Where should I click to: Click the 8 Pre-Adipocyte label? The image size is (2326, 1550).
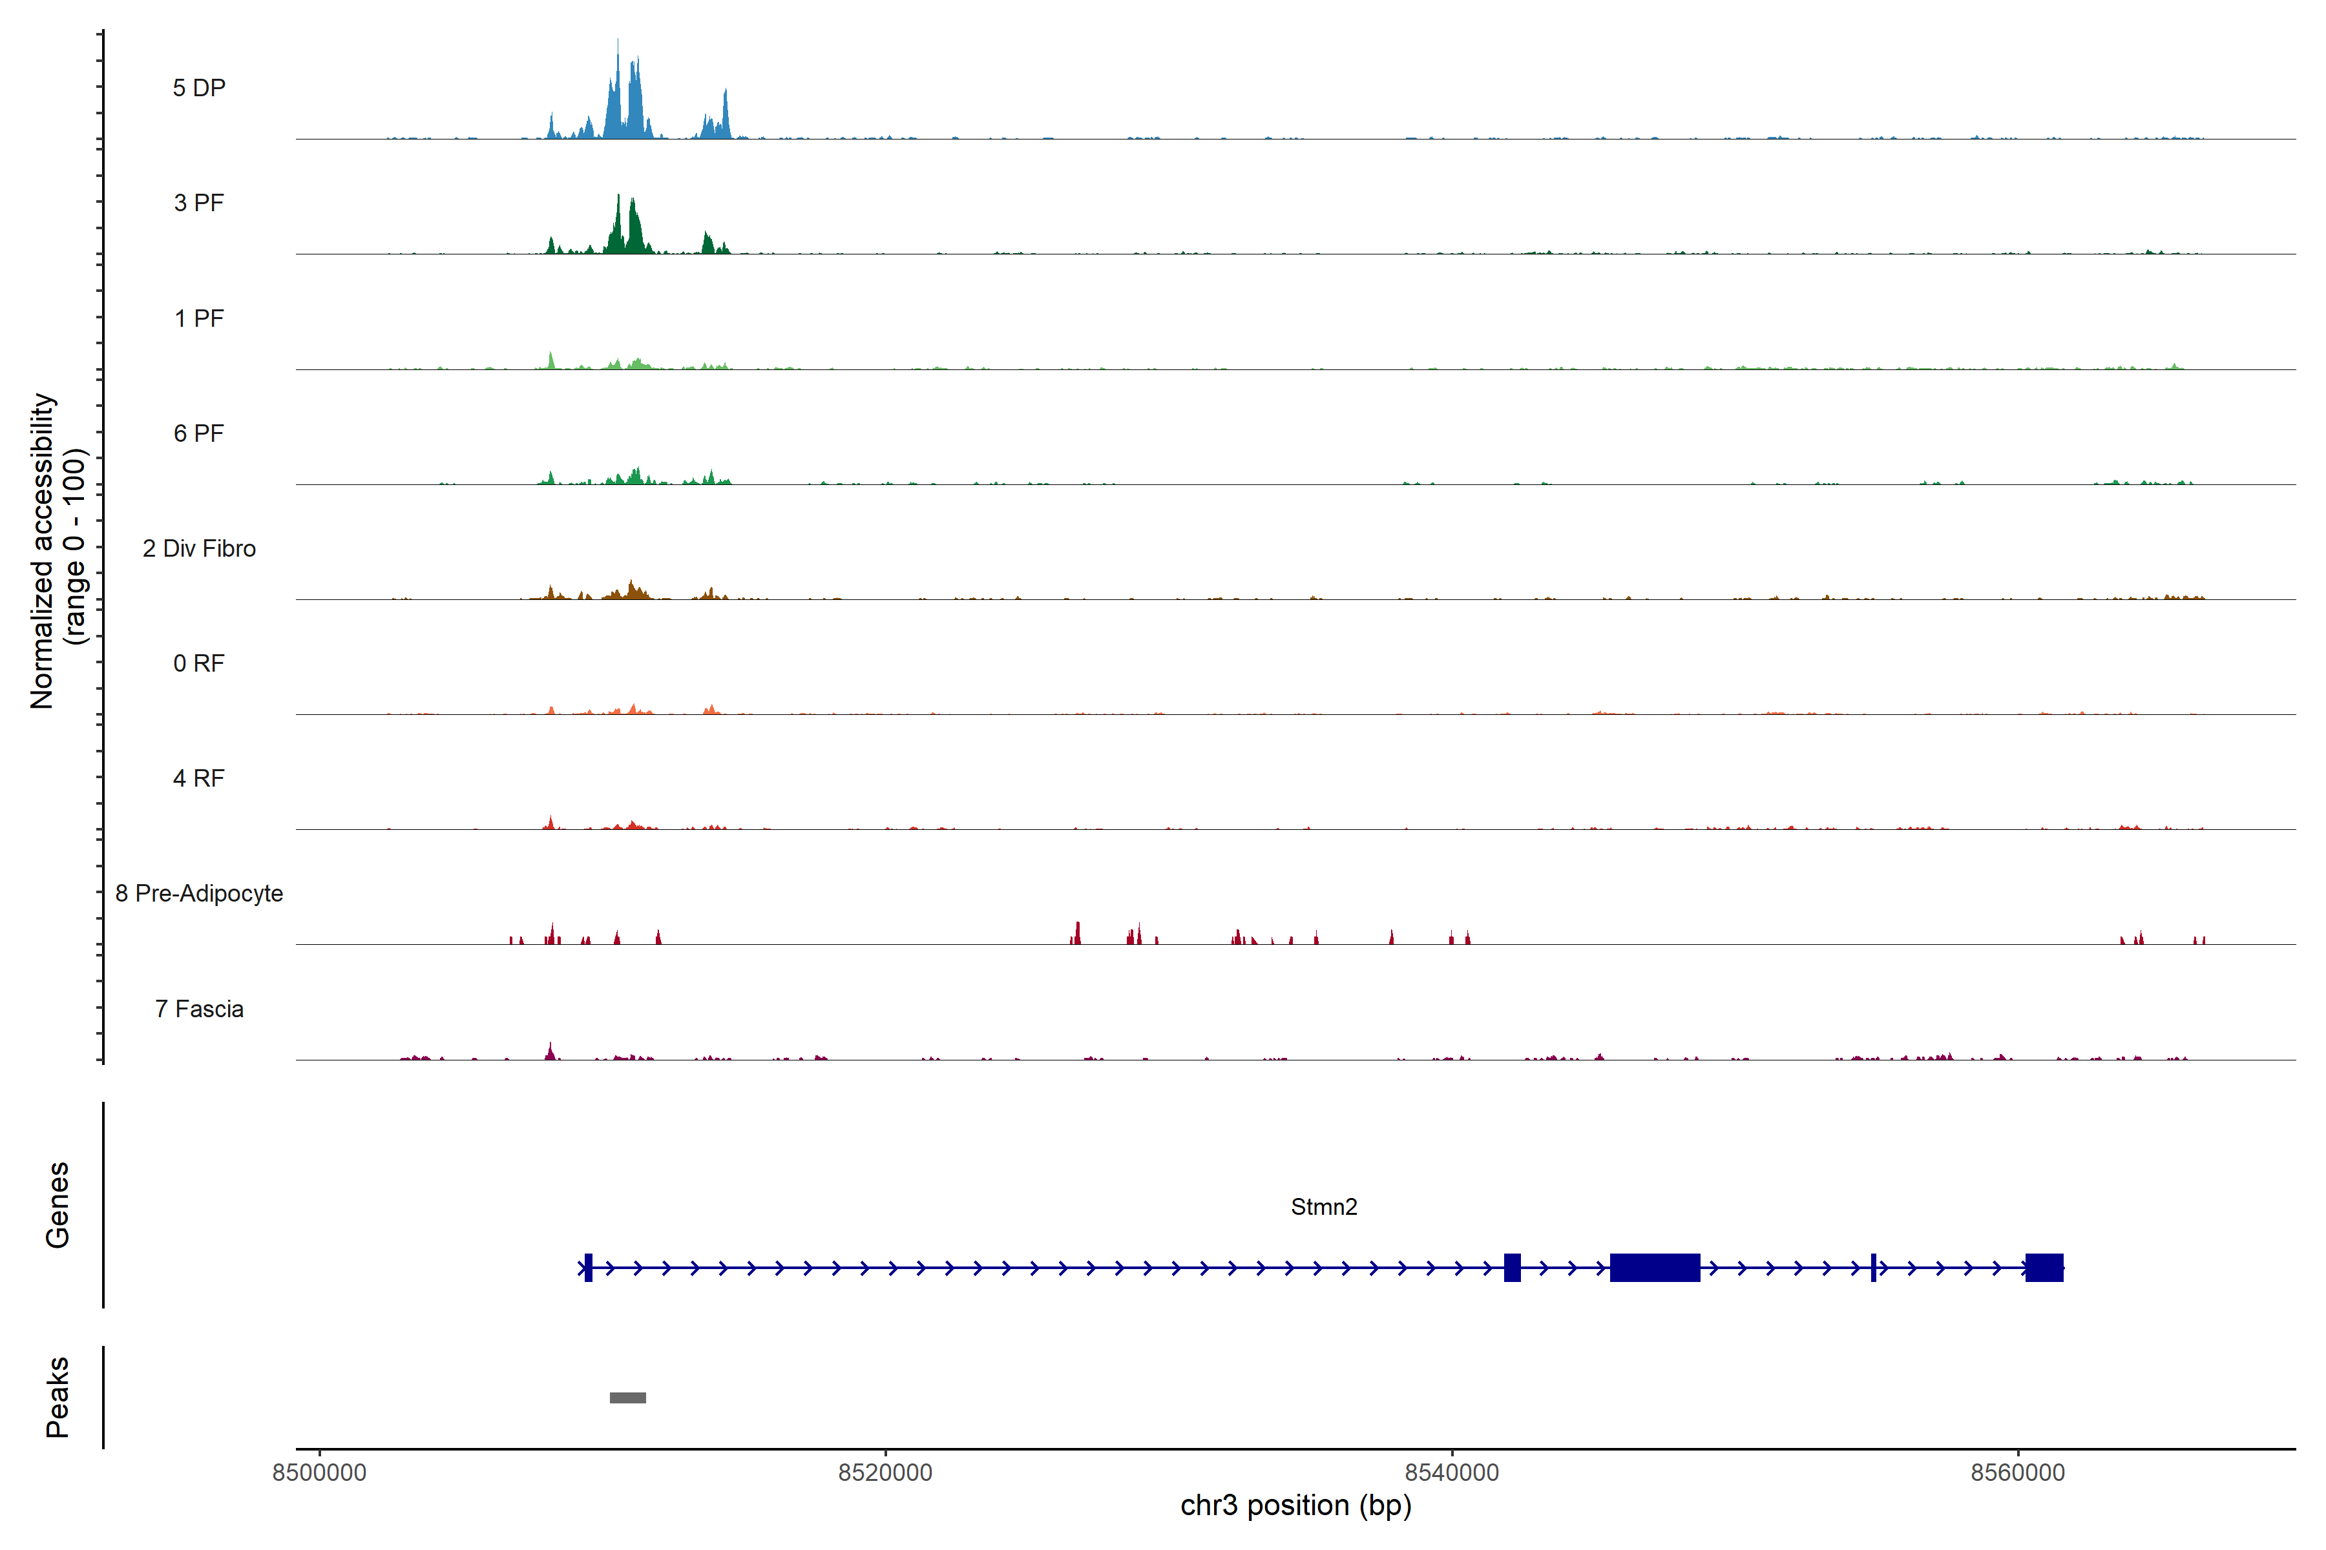point(199,894)
